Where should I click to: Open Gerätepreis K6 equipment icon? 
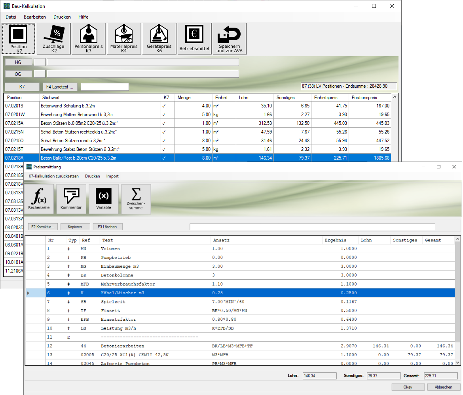159,39
